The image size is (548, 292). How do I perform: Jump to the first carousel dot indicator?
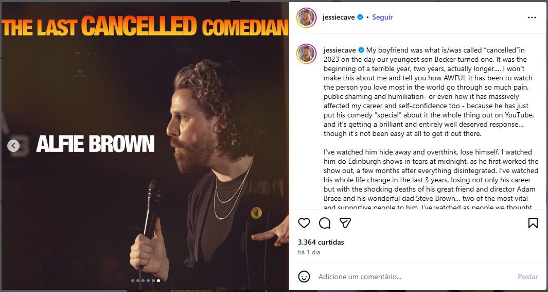(133, 281)
